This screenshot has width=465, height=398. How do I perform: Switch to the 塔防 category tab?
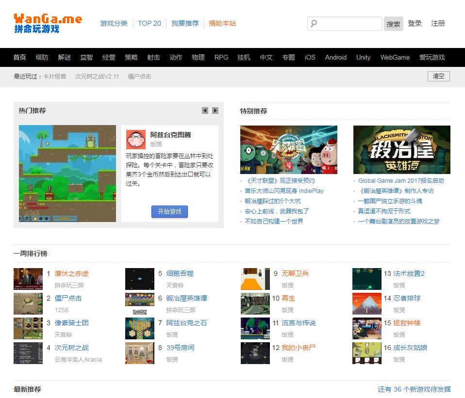click(x=42, y=57)
